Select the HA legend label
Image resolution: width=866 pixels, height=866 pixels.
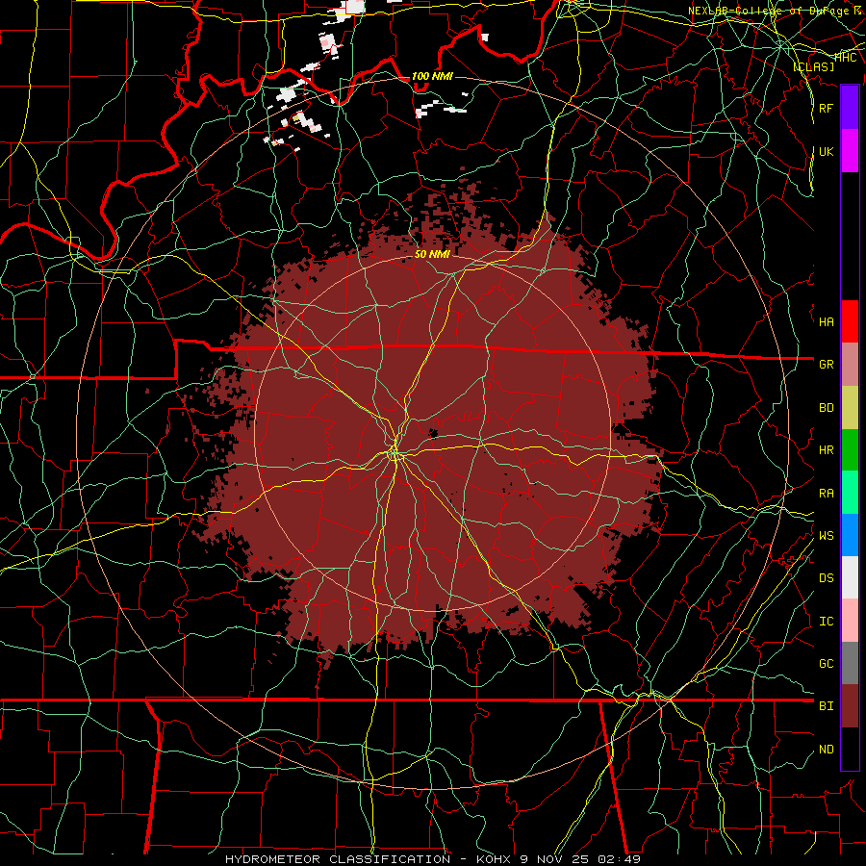pos(827,322)
